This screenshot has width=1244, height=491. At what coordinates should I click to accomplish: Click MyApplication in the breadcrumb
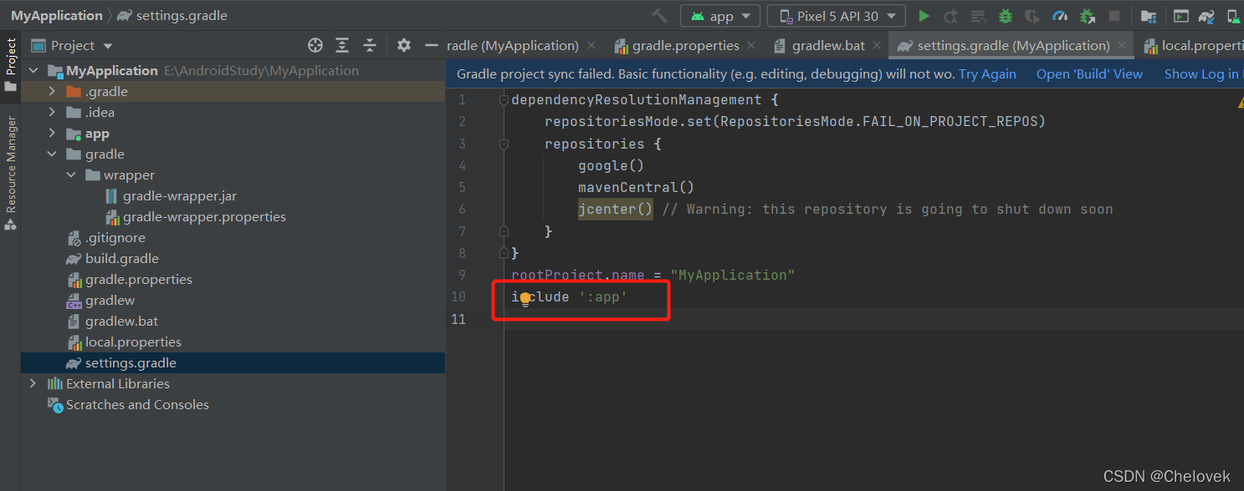pyautogui.click(x=57, y=15)
